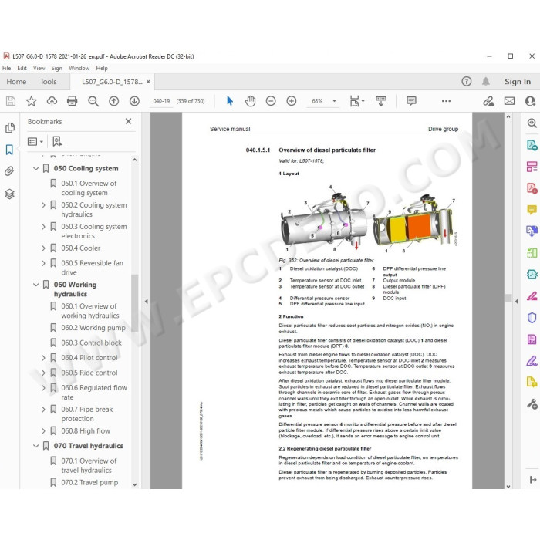Click the wrench more tools icon in the right pane
Image resolution: width=540 pixels, height=540 pixels.
click(x=532, y=403)
